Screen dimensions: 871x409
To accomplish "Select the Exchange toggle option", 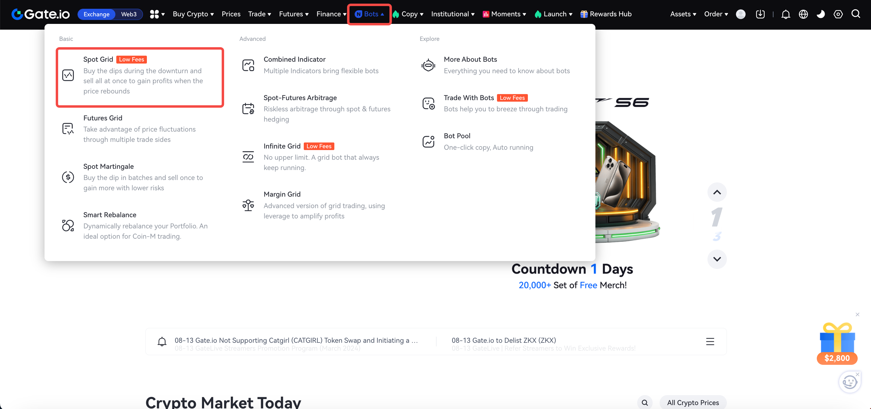I will [96, 14].
